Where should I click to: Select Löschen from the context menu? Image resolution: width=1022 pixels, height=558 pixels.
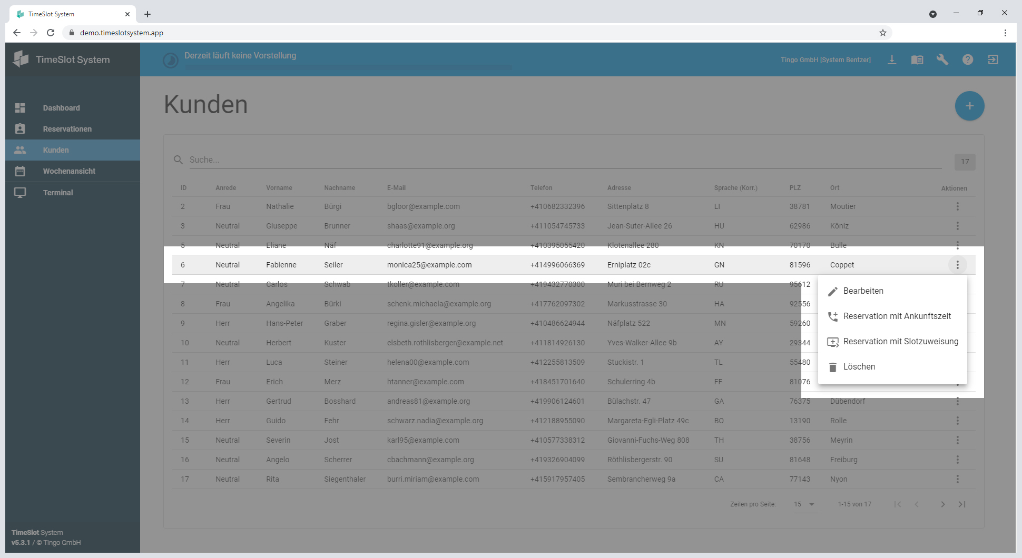[x=892, y=367]
